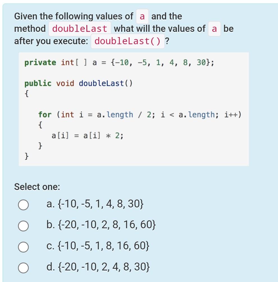
Task: Click the second highlighted 'a' variable token
Action: 214,28
